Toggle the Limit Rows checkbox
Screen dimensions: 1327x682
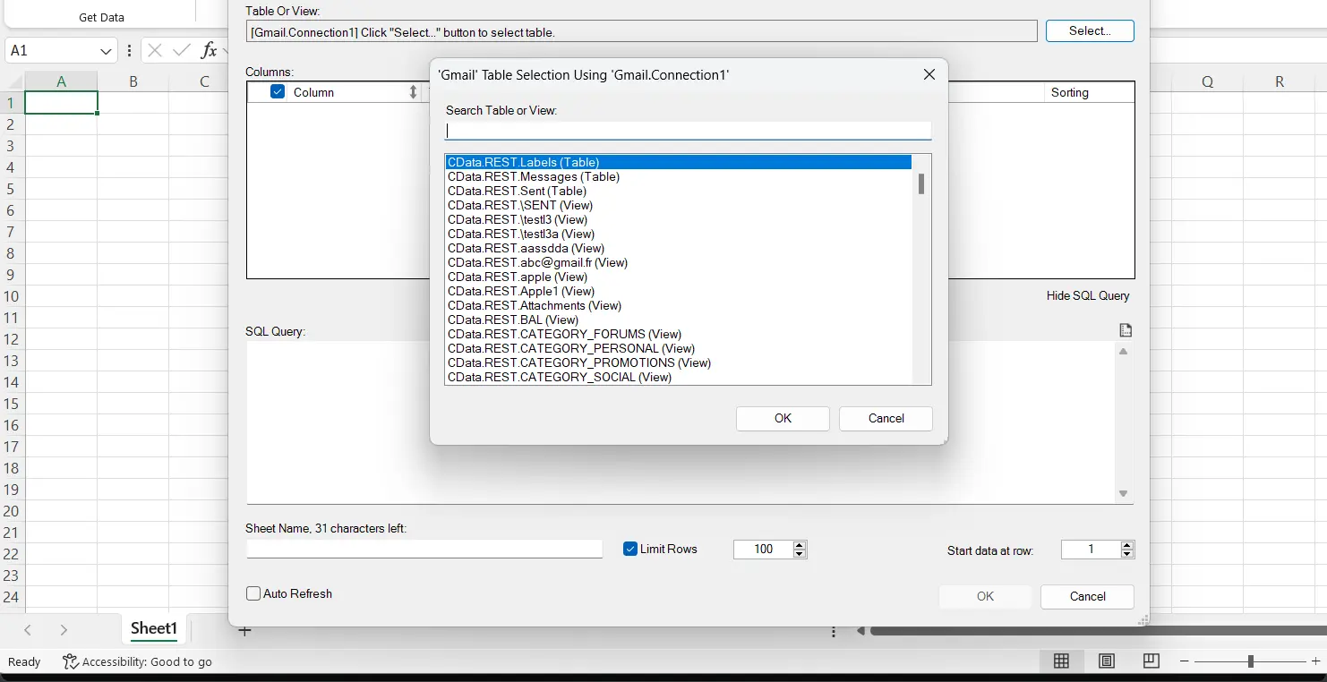point(631,549)
